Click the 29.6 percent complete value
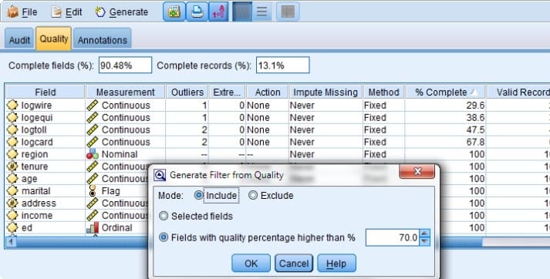 476,105
